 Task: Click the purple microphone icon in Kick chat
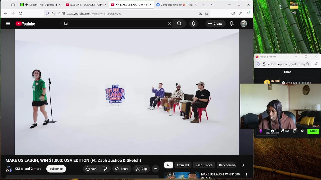tap(261, 131)
